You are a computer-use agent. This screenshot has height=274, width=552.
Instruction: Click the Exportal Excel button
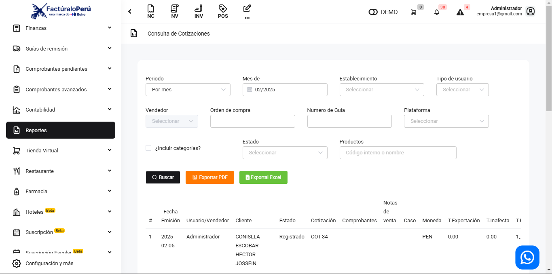pyautogui.click(x=263, y=177)
